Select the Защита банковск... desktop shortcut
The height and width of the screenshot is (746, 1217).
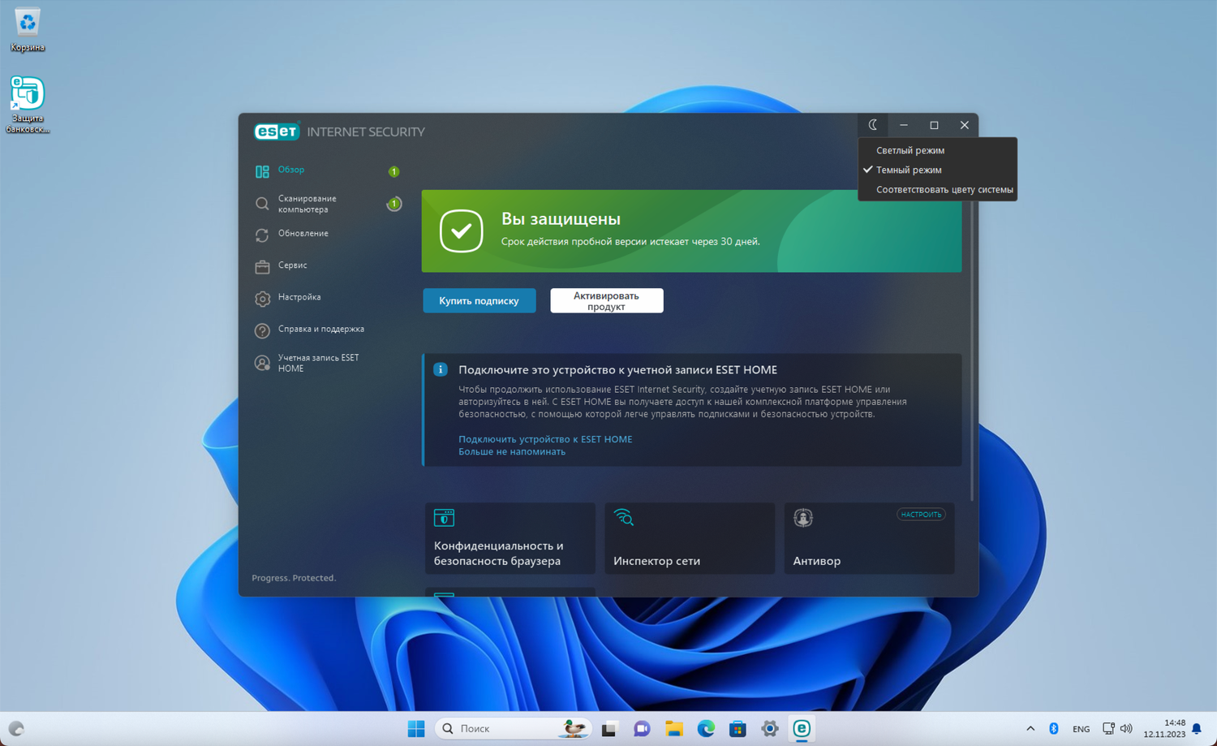[28, 105]
